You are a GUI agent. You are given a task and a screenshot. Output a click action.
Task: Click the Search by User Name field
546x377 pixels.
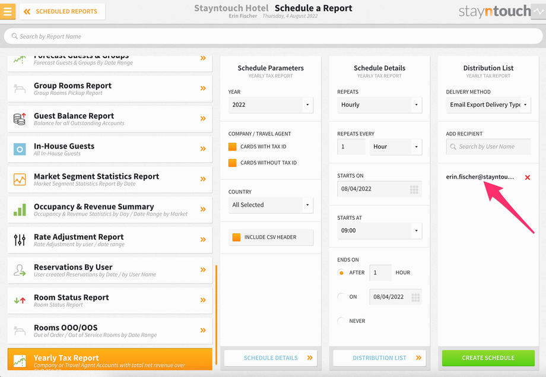tap(488, 147)
